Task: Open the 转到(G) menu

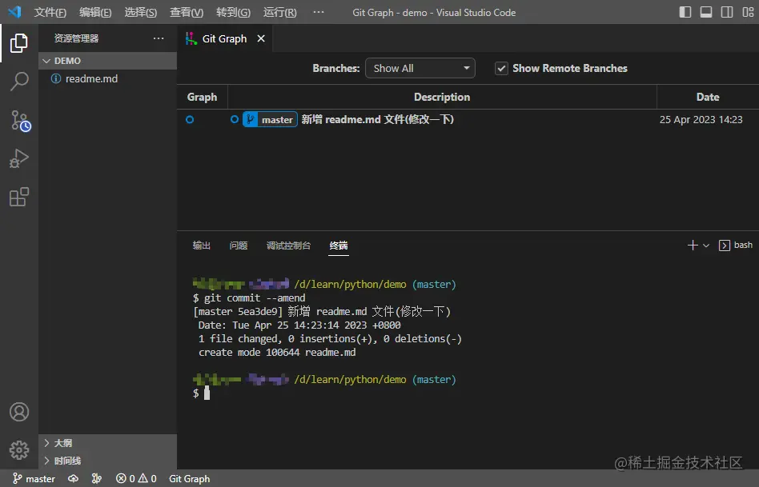Action: 233,12
